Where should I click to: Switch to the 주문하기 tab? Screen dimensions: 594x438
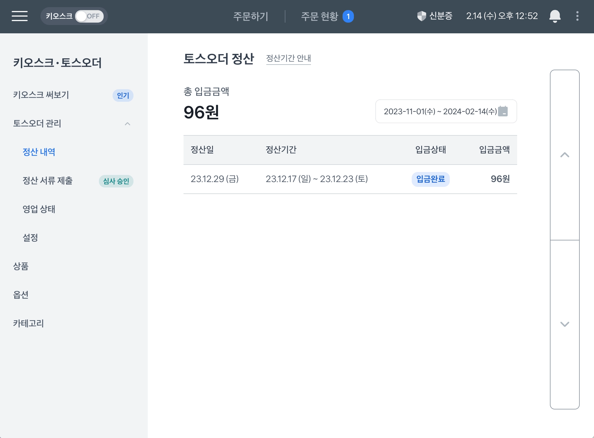pos(251,16)
